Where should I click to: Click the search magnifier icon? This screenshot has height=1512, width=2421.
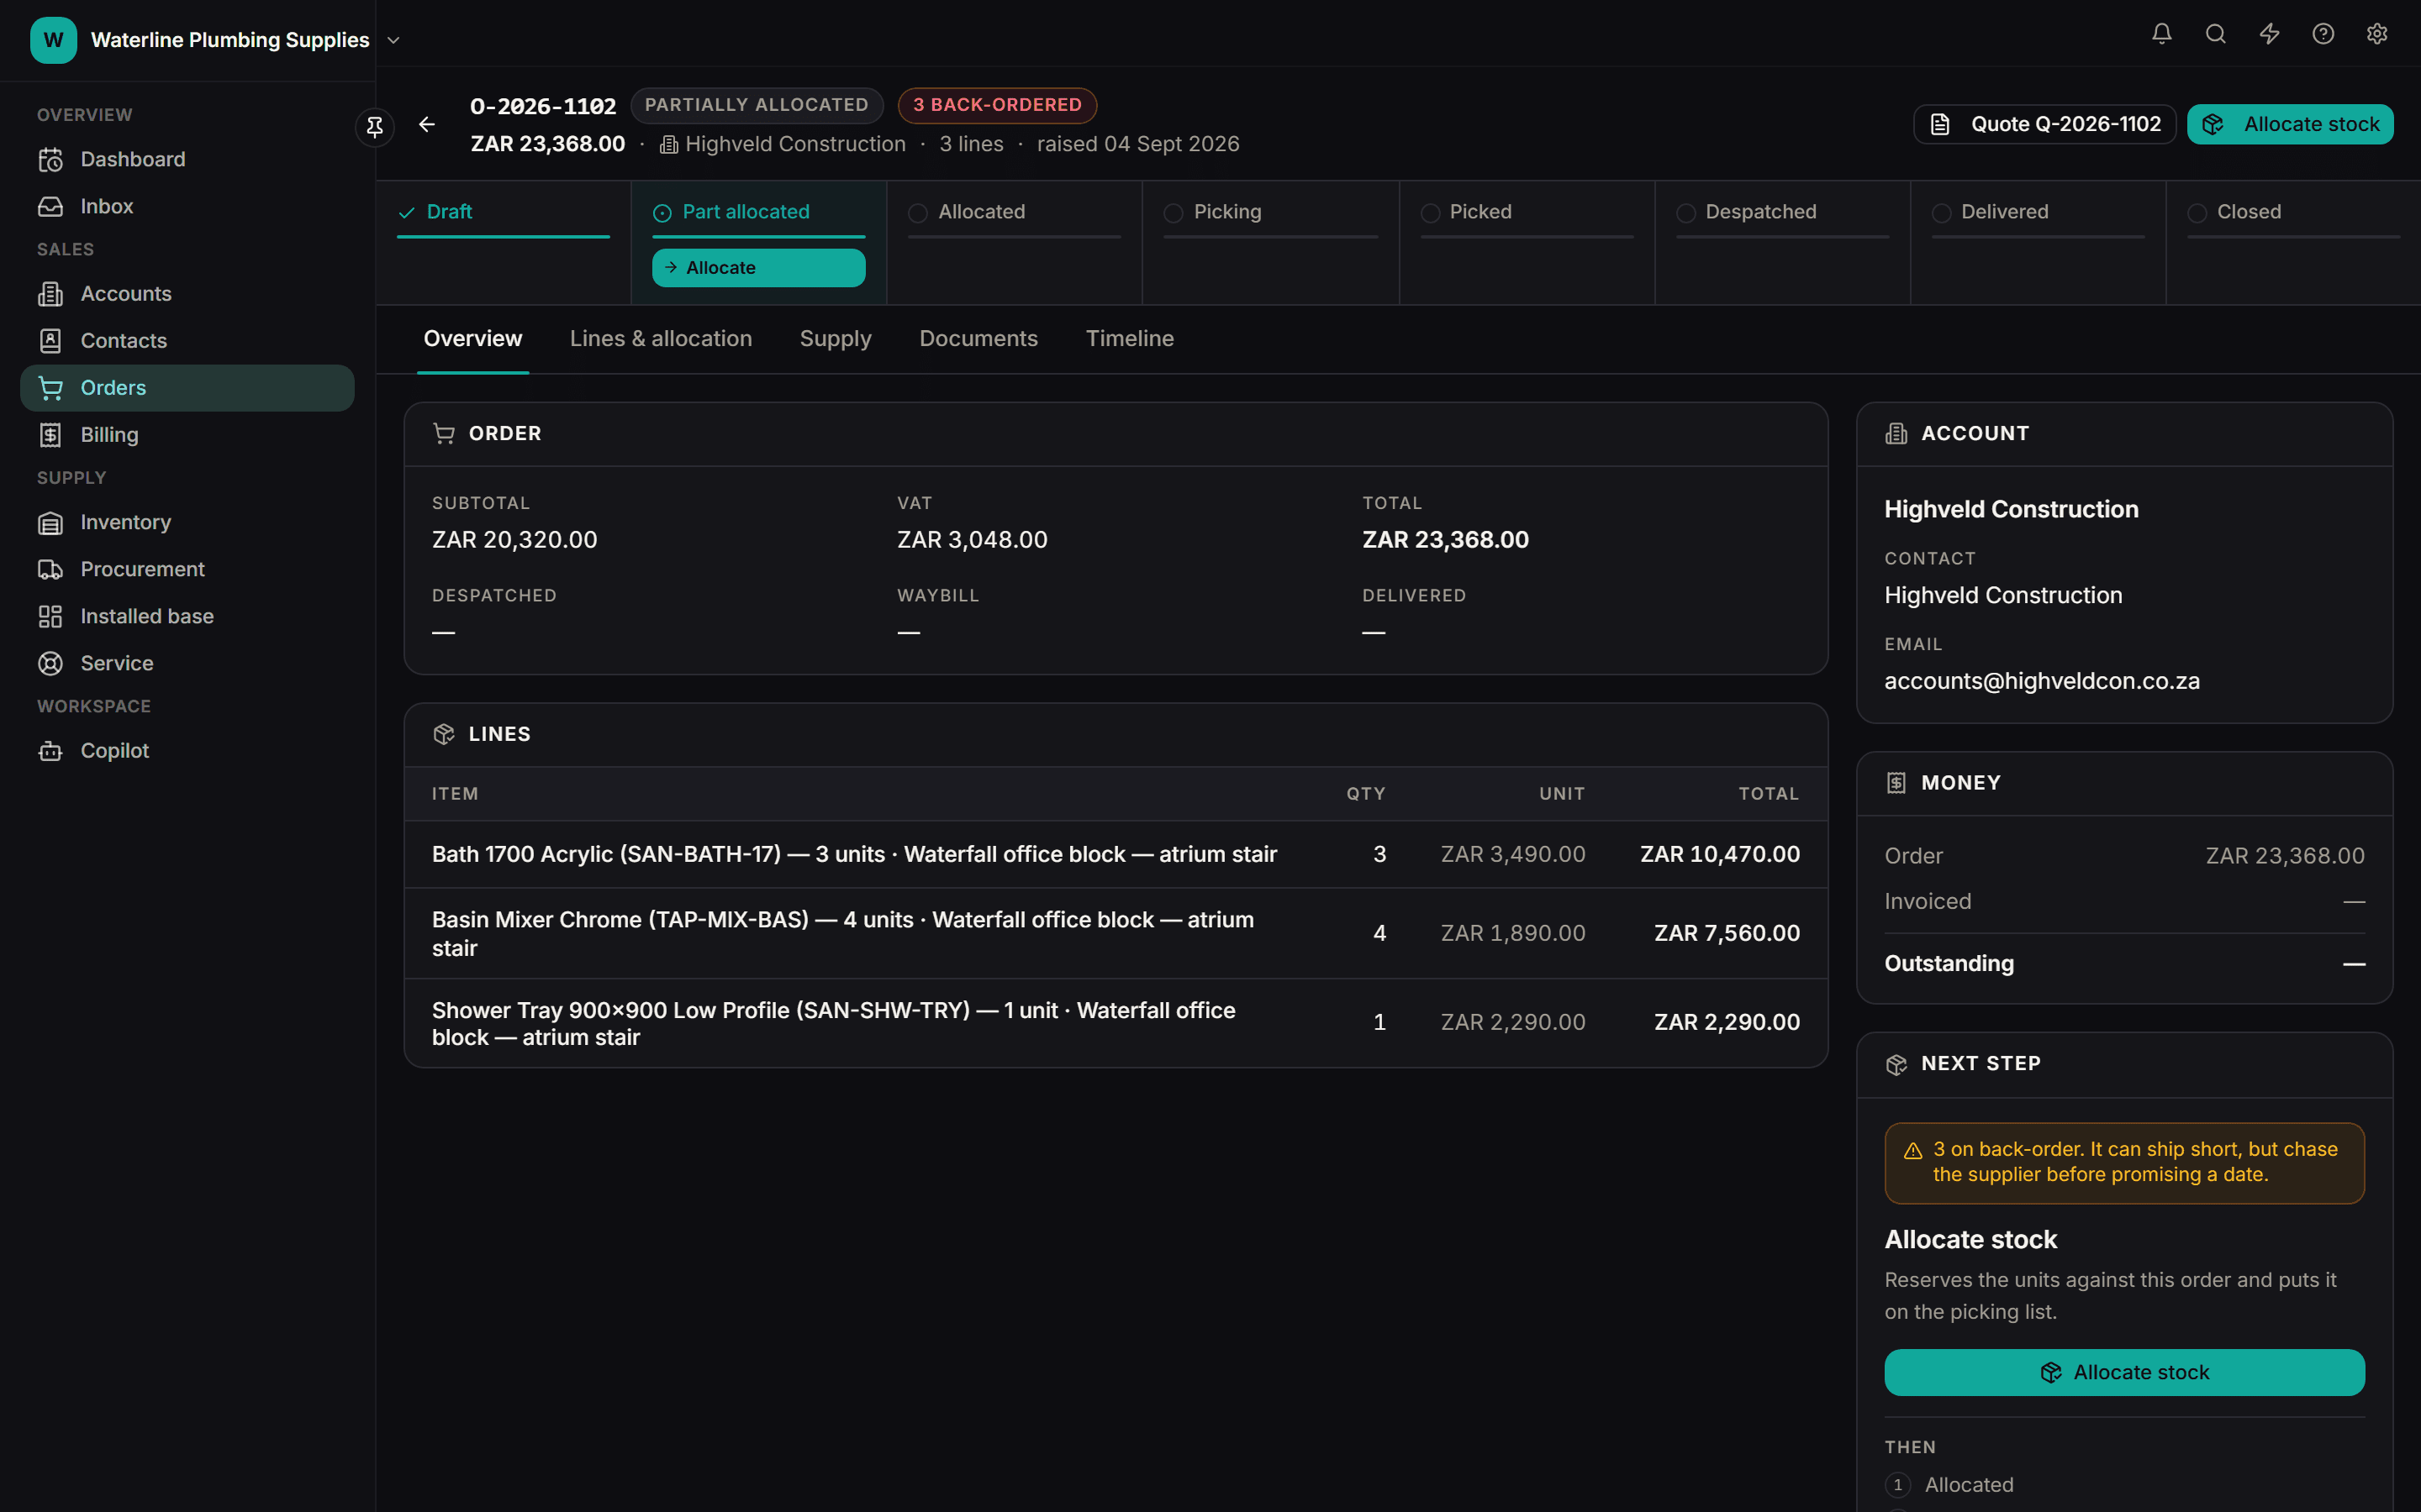[2215, 35]
